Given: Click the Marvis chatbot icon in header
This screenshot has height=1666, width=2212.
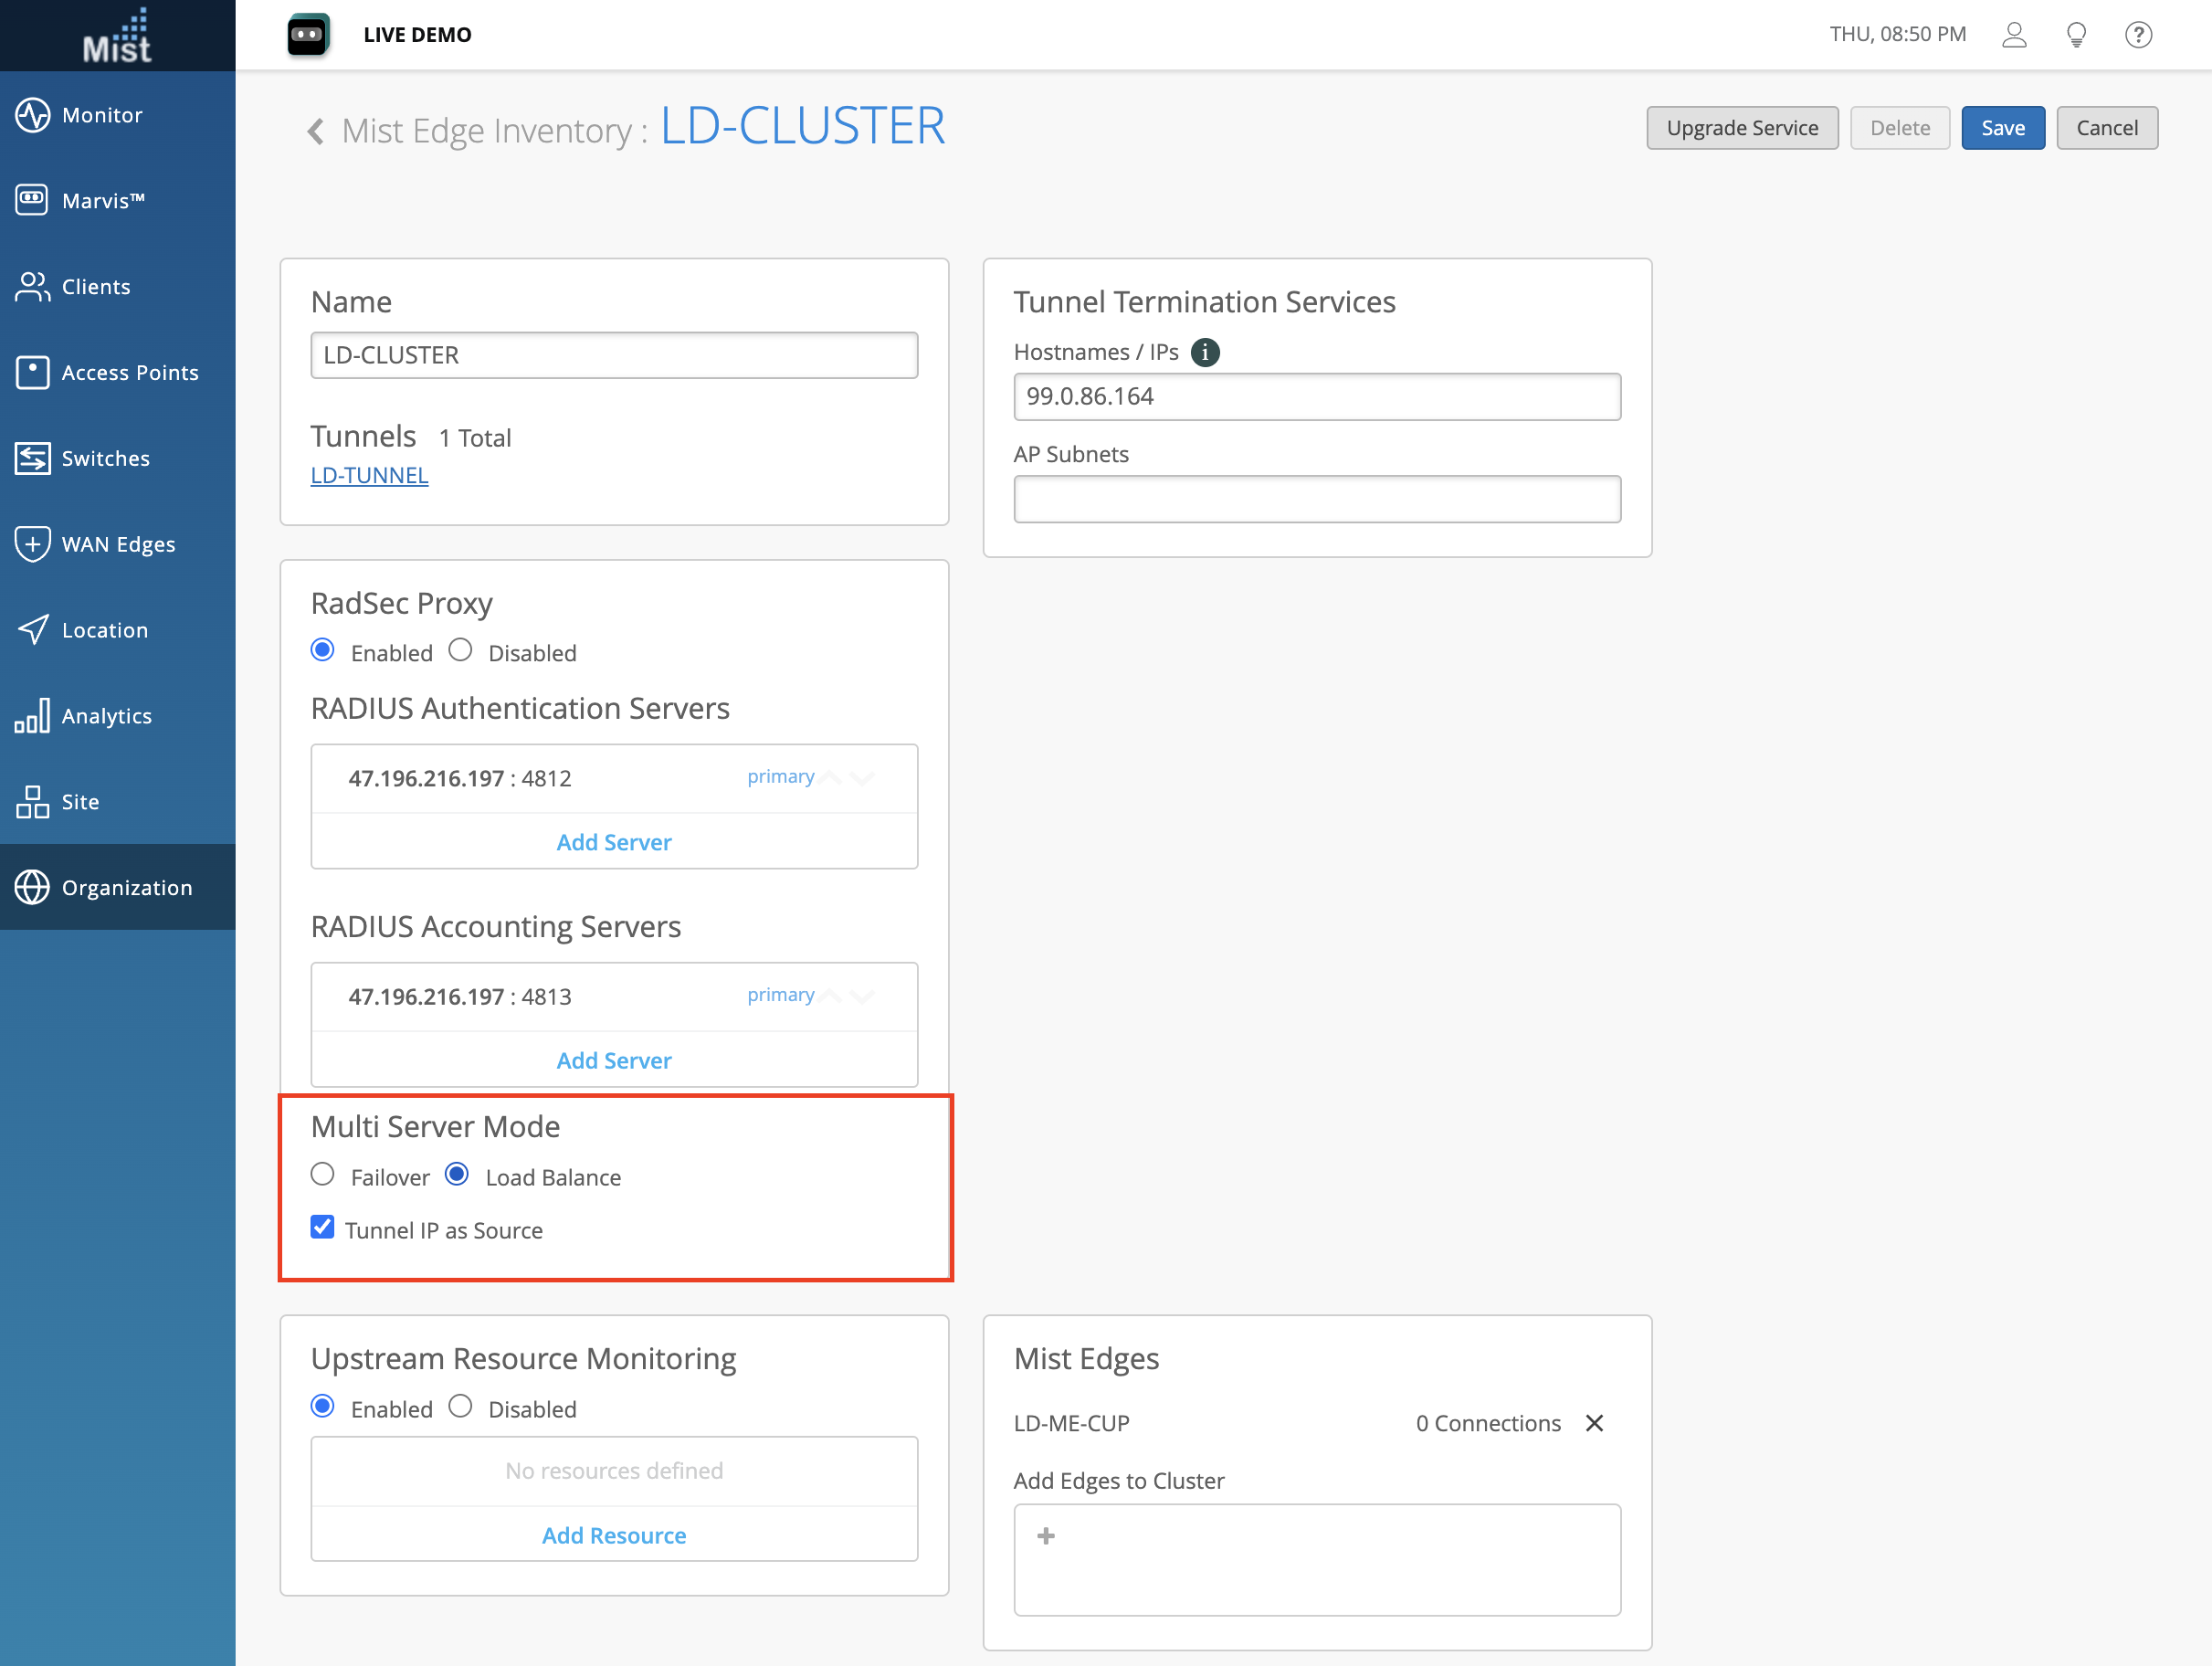Looking at the screenshot, I should pos(308,35).
